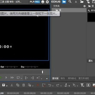The image size is (95, 95).
Task: Click the Set Out point button
Action: pyautogui.click(x=32, y=78)
